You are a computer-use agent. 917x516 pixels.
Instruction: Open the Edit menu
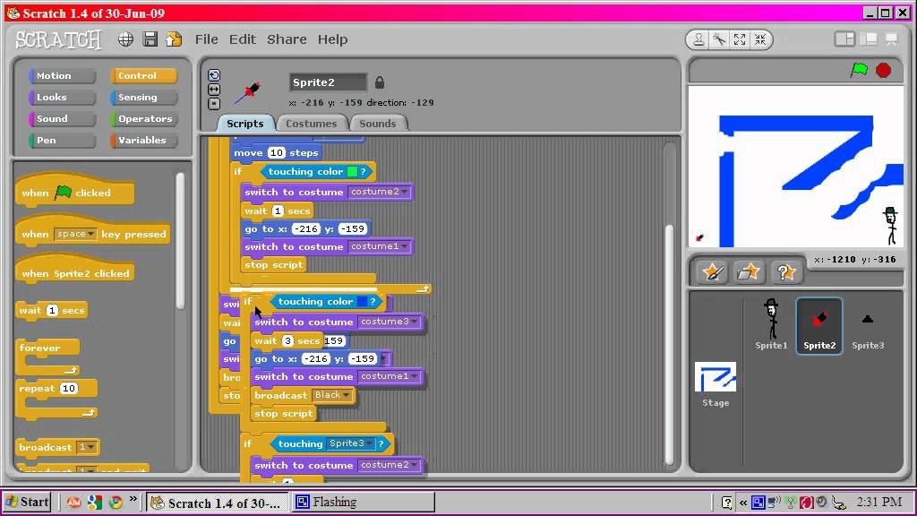tap(242, 39)
